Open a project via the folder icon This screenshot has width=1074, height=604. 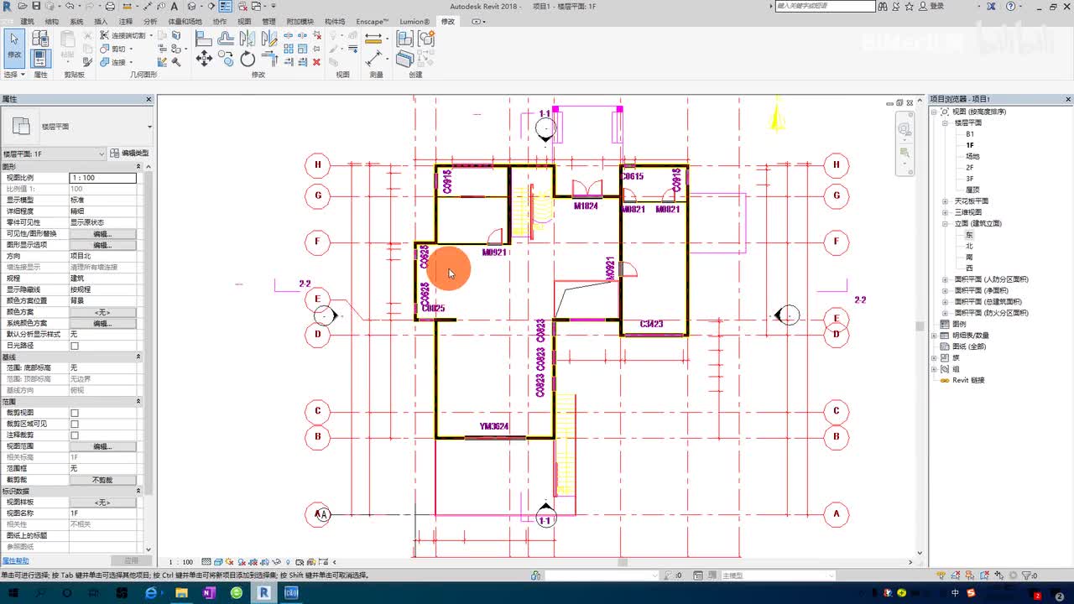click(x=22, y=6)
